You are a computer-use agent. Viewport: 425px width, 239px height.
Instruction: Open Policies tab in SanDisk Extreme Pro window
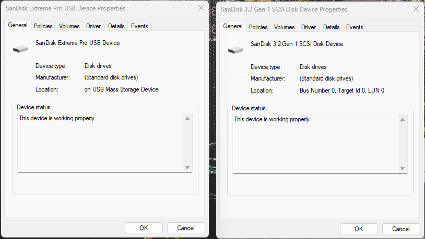pyautogui.click(x=43, y=26)
